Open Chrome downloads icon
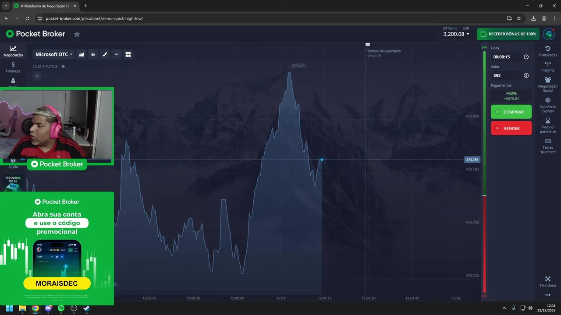 (x=533, y=18)
